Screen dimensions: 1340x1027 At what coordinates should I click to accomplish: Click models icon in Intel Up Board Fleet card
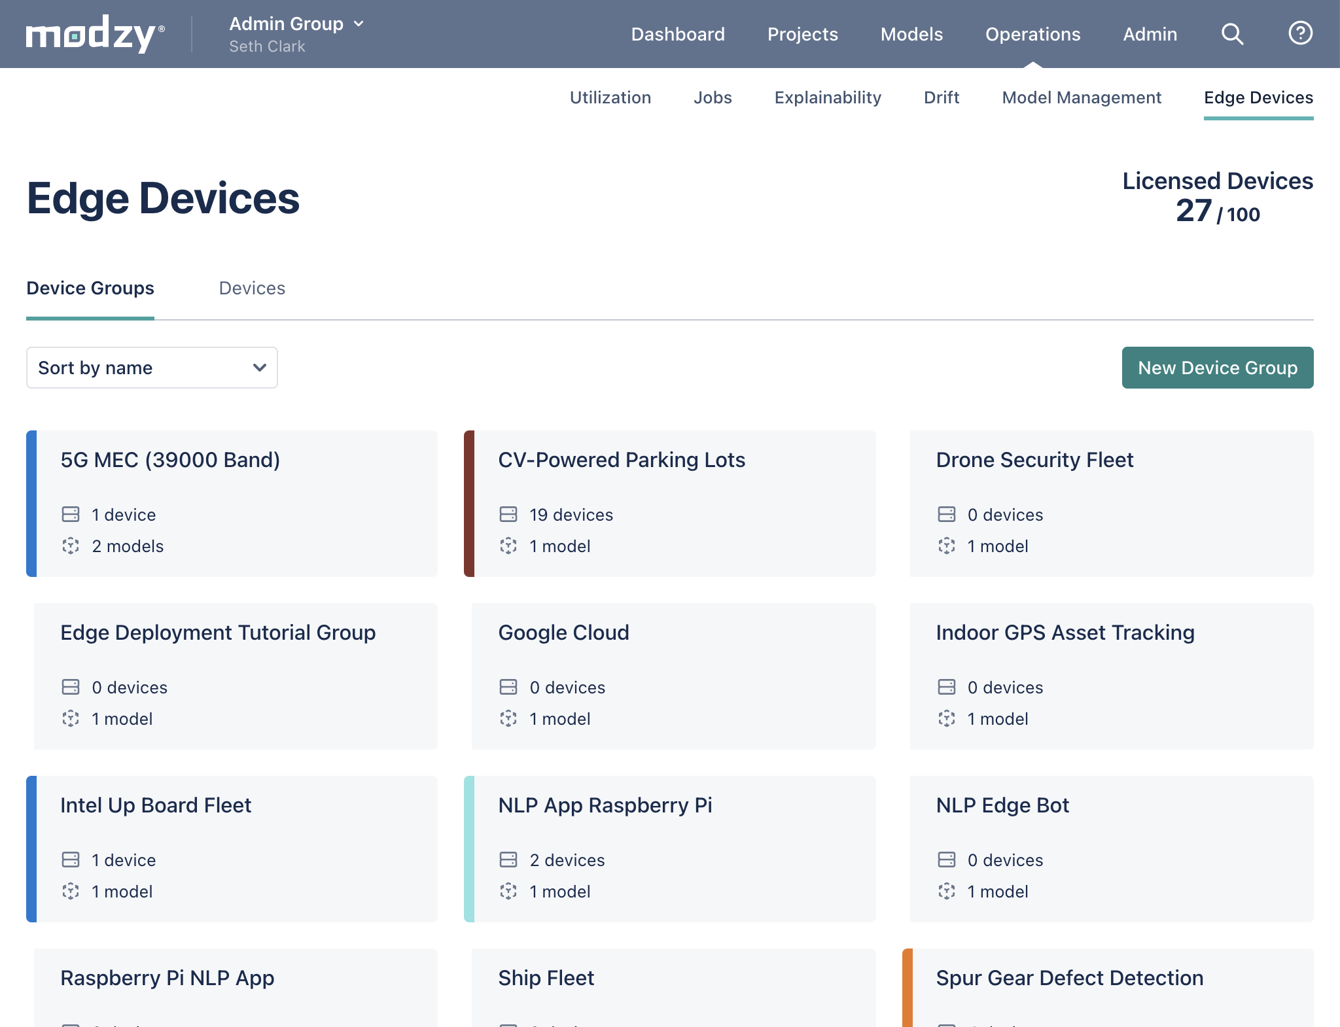(71, 891)
